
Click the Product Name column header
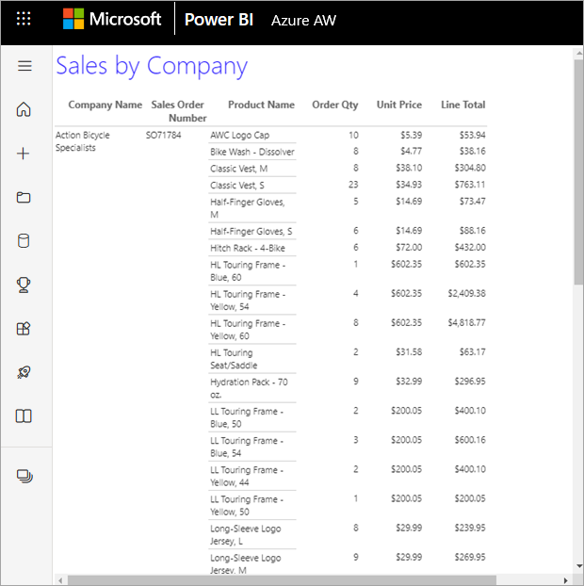coord(261,105)
